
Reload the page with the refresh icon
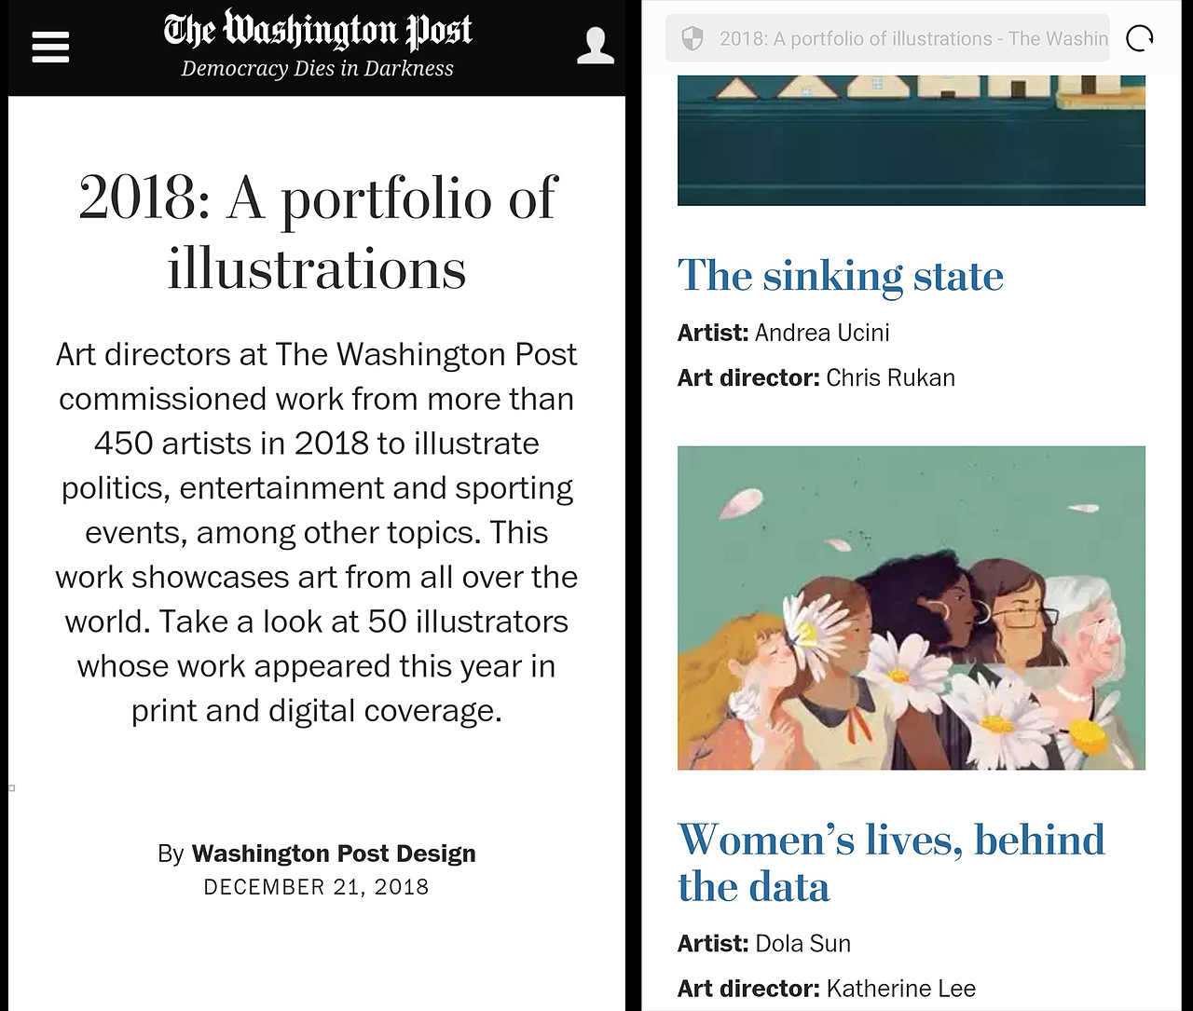[1139, 39]
